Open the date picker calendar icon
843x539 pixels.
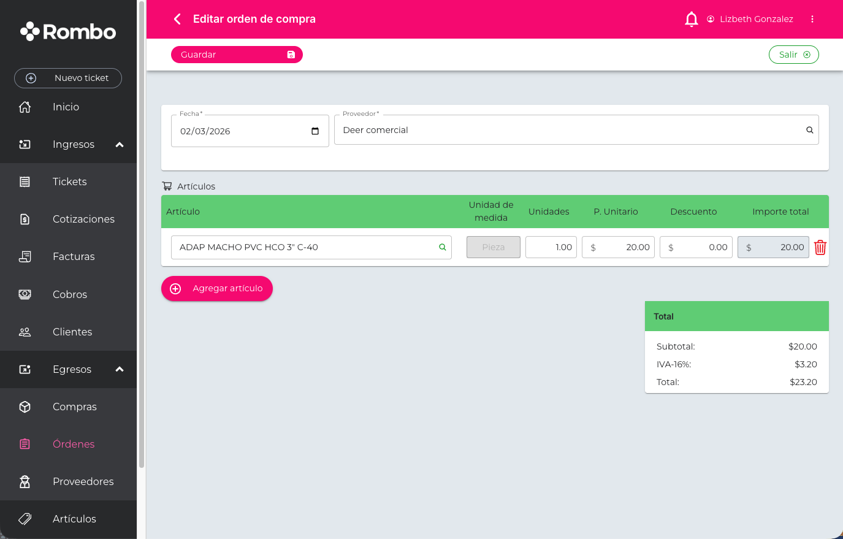click(315, 131)
